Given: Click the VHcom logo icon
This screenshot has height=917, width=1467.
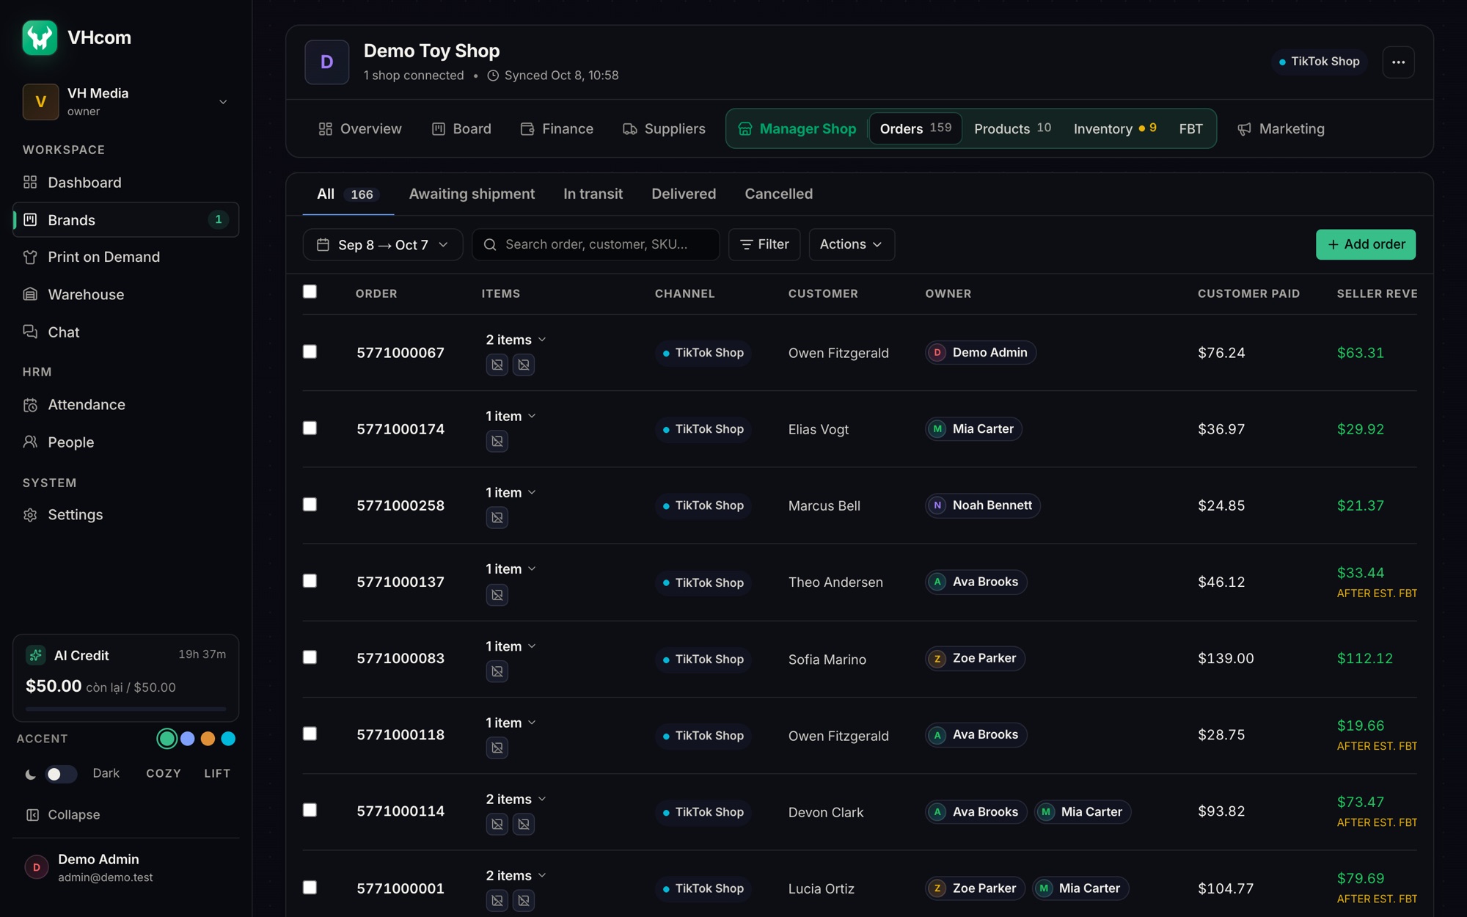Looking at the screenshot, I should [x=40, y=37].
